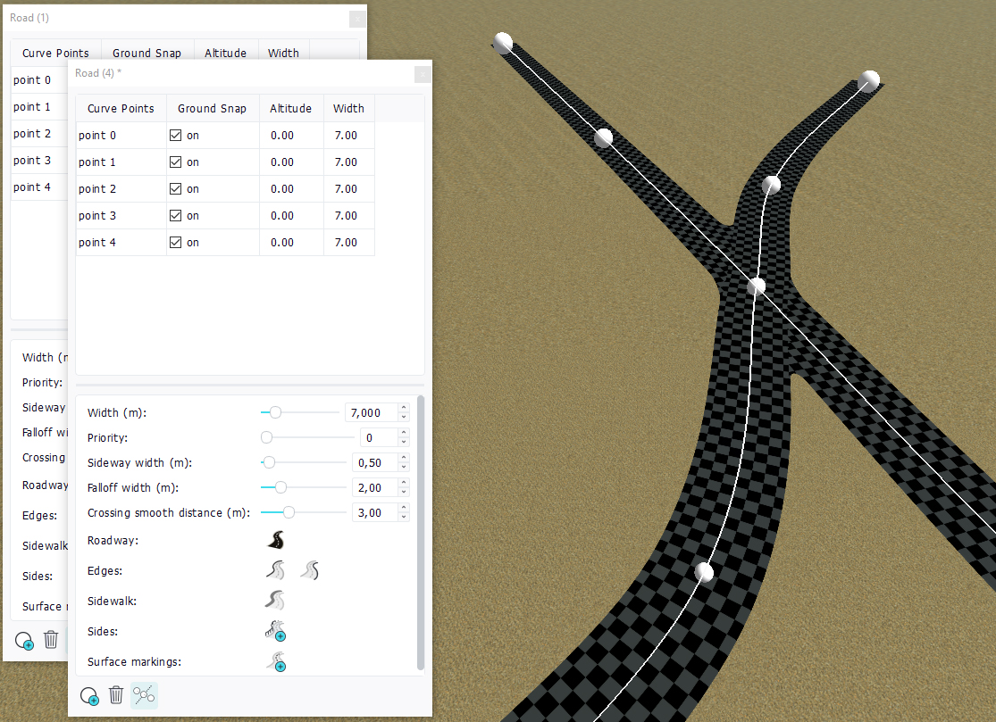Select the road intersection control point sphere
This screenshot has height=722, width=996.
[x=757, y=286]
